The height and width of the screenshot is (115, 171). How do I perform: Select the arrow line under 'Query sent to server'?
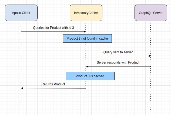(118, 56)
